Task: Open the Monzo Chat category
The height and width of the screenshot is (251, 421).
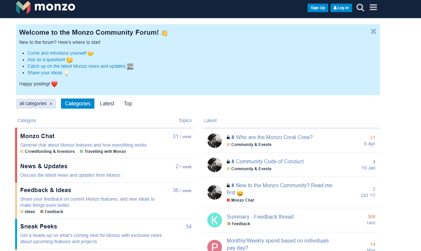Action: click(x=37, y=136)
